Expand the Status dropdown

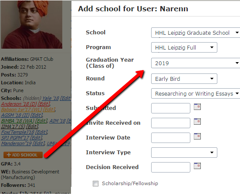coord(196,93)
